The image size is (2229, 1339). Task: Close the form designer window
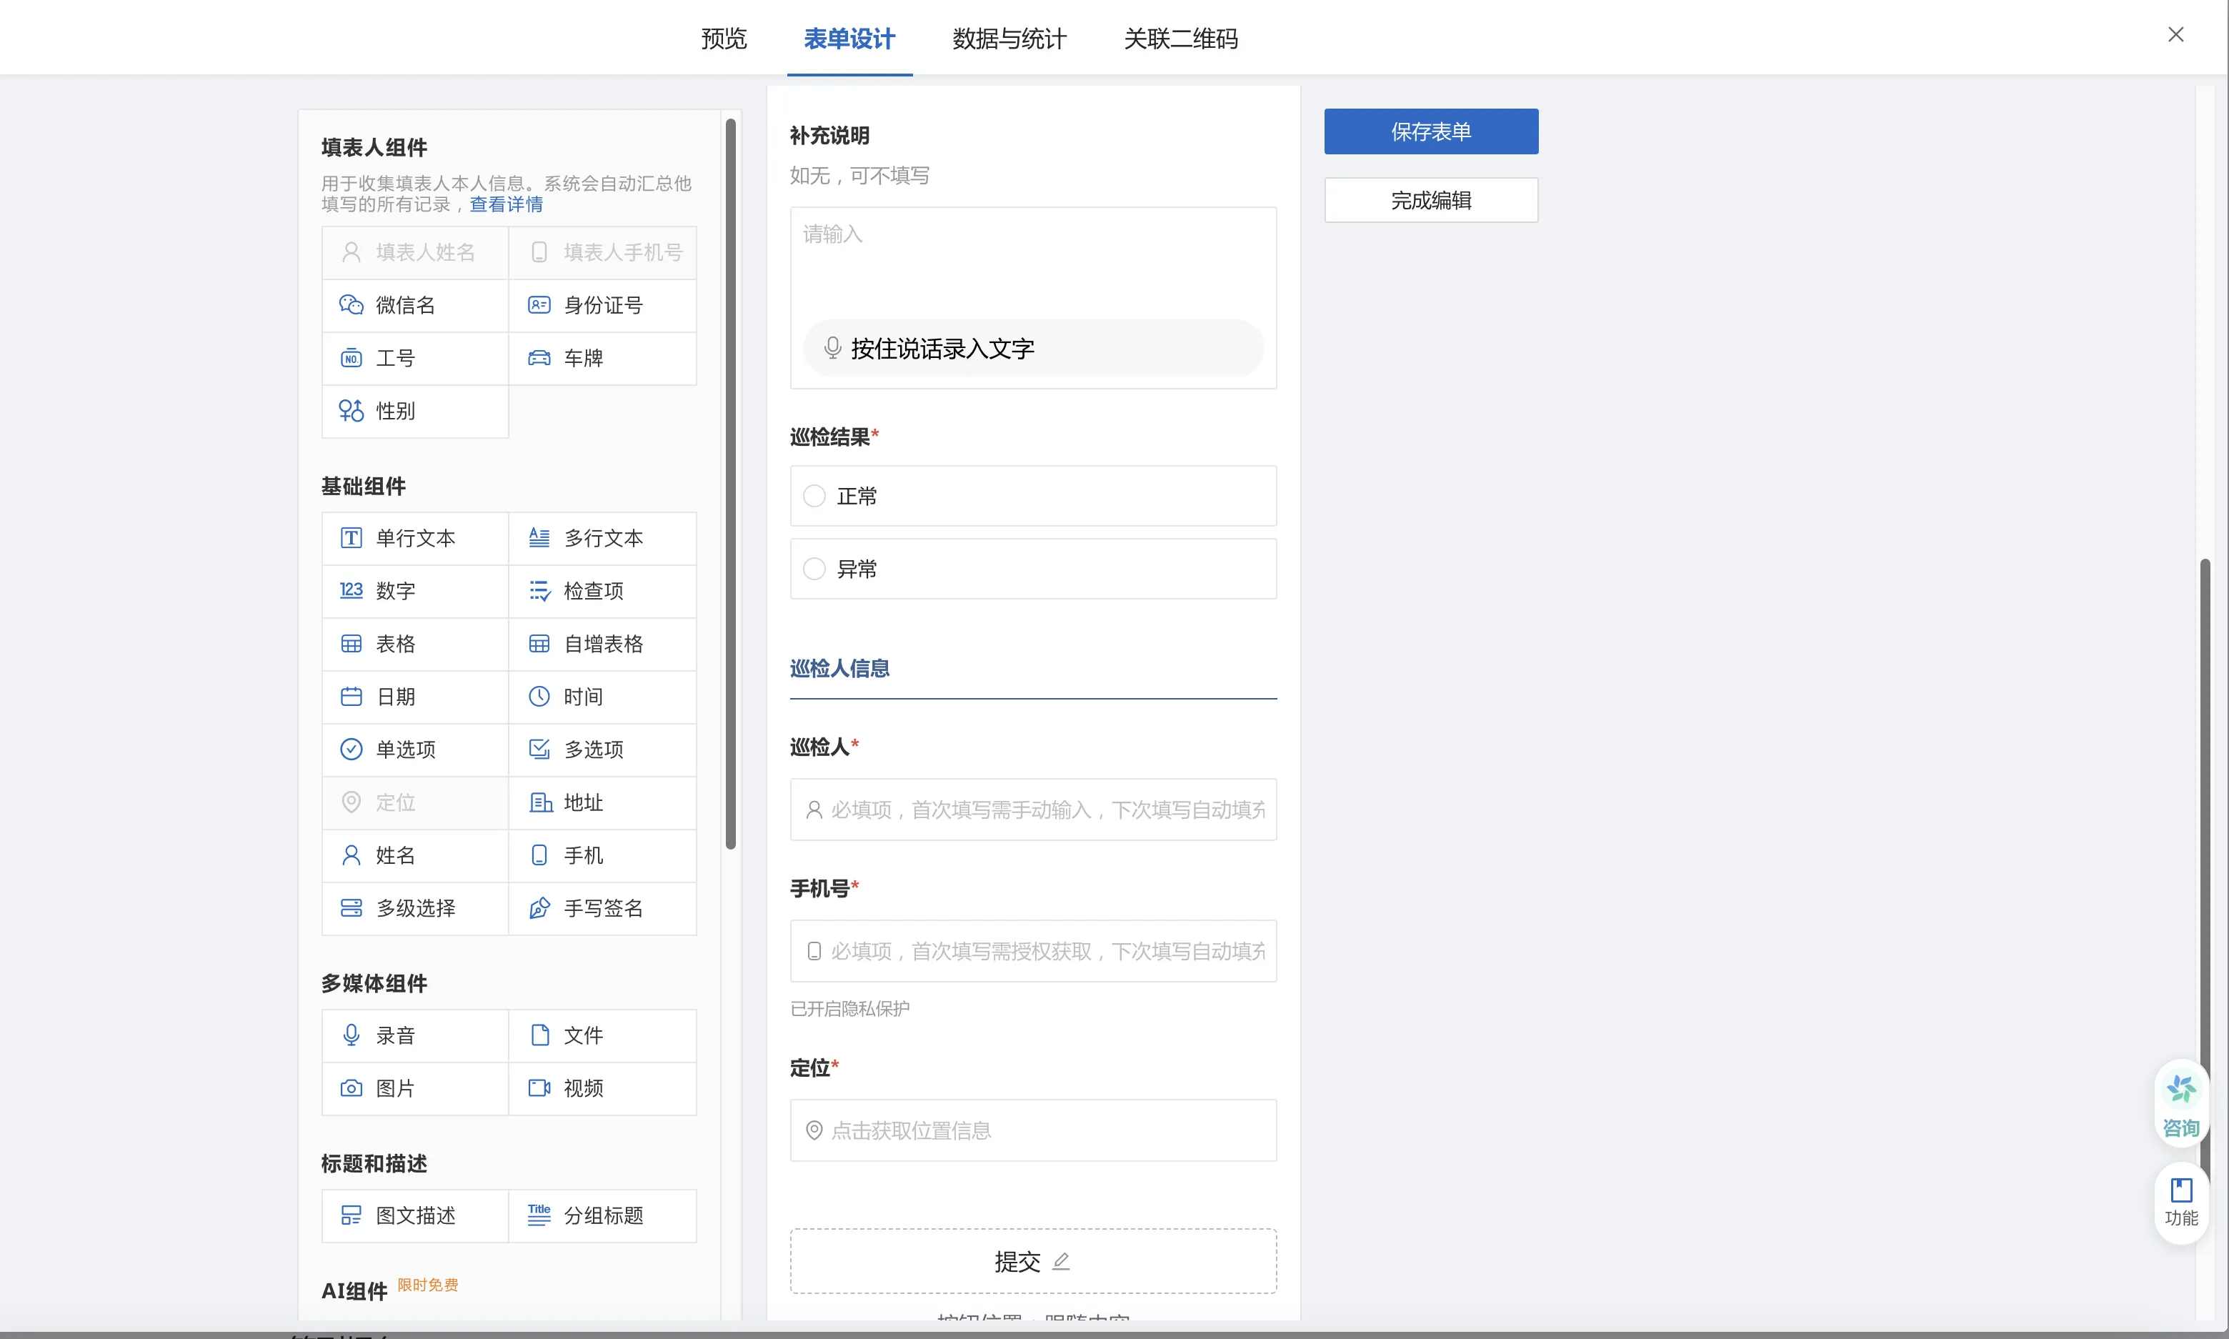pyautogui.click(x=2176, y=34)
